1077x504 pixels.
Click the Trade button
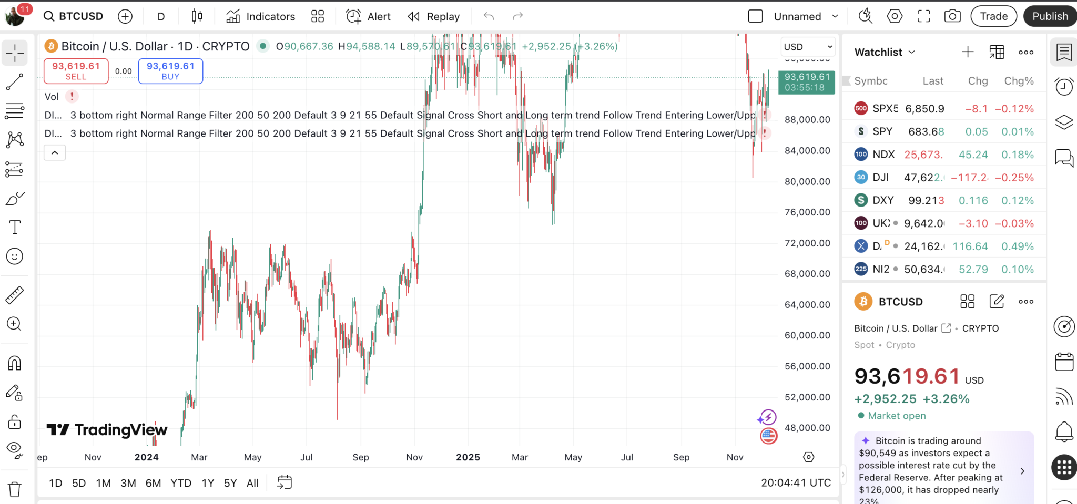pyautogui.click(x=994, y=16)
